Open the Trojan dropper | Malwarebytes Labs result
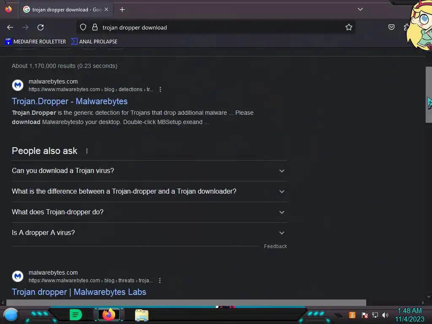 [x=79, y=292]
